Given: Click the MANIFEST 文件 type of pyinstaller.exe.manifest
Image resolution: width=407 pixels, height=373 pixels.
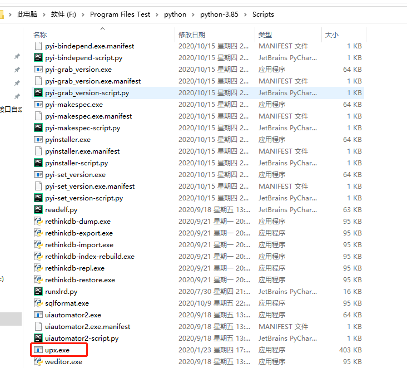Looking at the screenshot, I should click(283, 151).
